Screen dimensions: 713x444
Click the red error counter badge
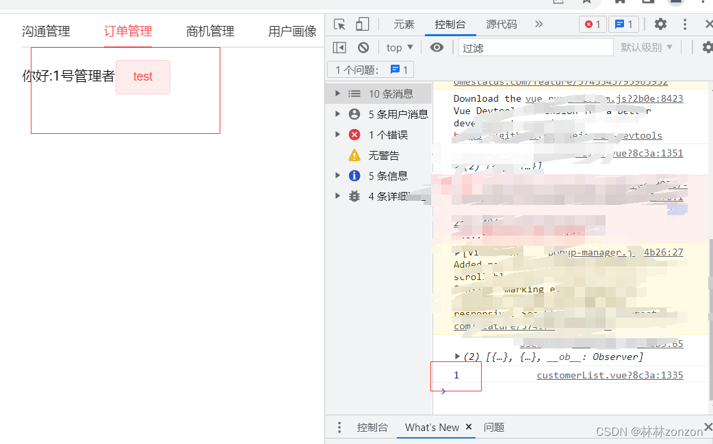pos(592,23)
